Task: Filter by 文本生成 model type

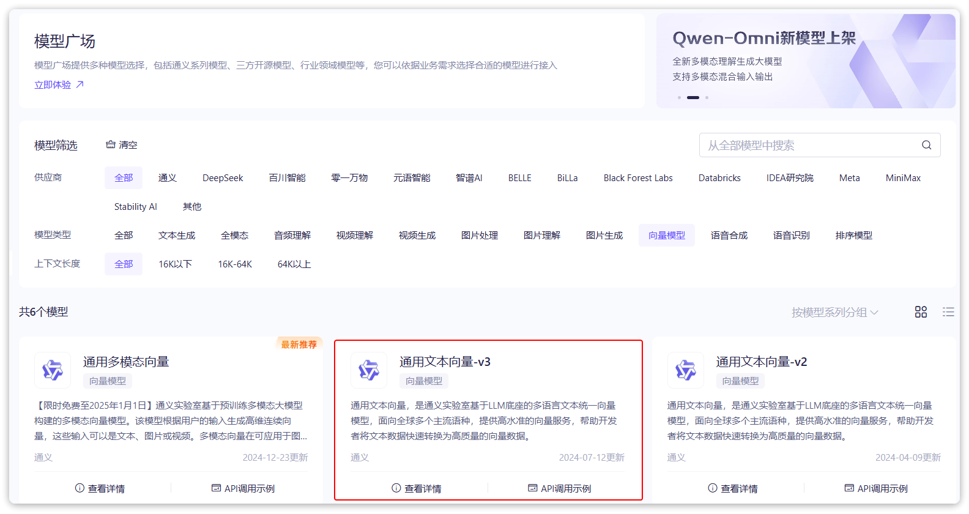Action: click(177, 236)
